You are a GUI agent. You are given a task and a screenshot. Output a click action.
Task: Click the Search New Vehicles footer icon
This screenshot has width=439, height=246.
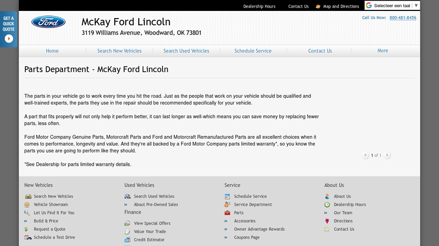(x=27, y=196)
